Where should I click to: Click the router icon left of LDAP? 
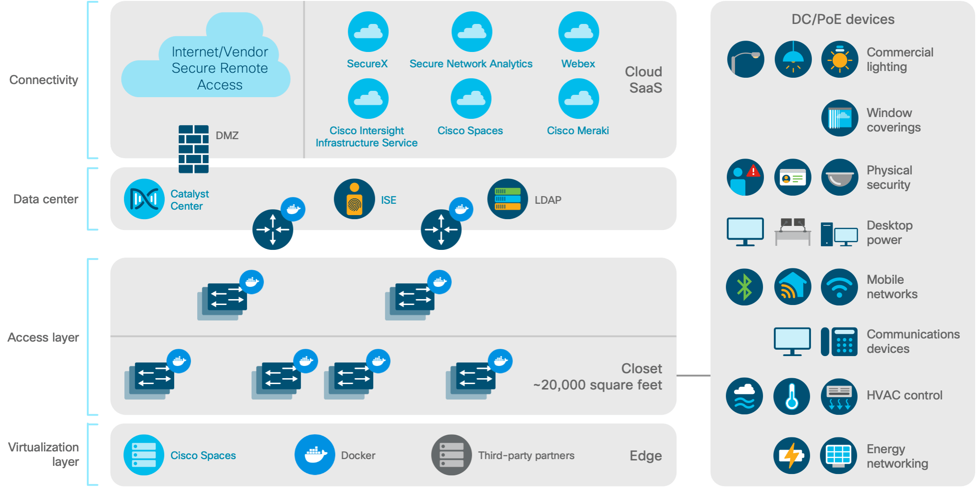coord(441,230)
